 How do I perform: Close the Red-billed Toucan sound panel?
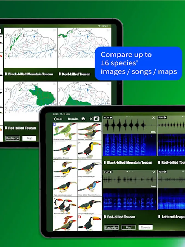click(x=154, y=172)
